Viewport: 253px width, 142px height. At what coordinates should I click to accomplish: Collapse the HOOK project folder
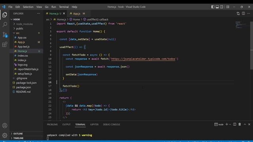coord(26,19)
